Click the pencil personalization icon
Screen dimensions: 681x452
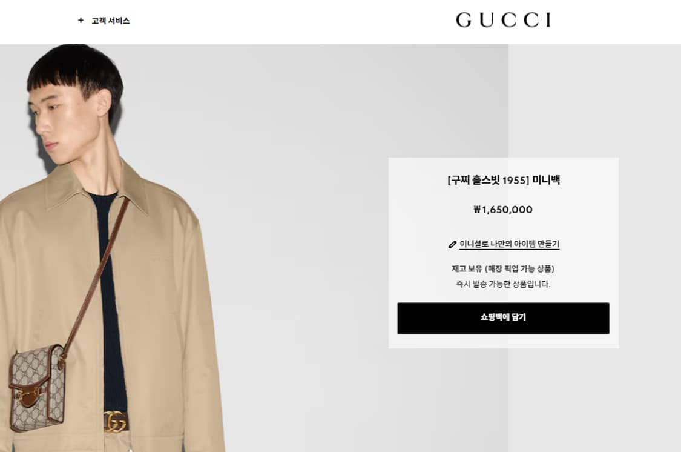452,245
